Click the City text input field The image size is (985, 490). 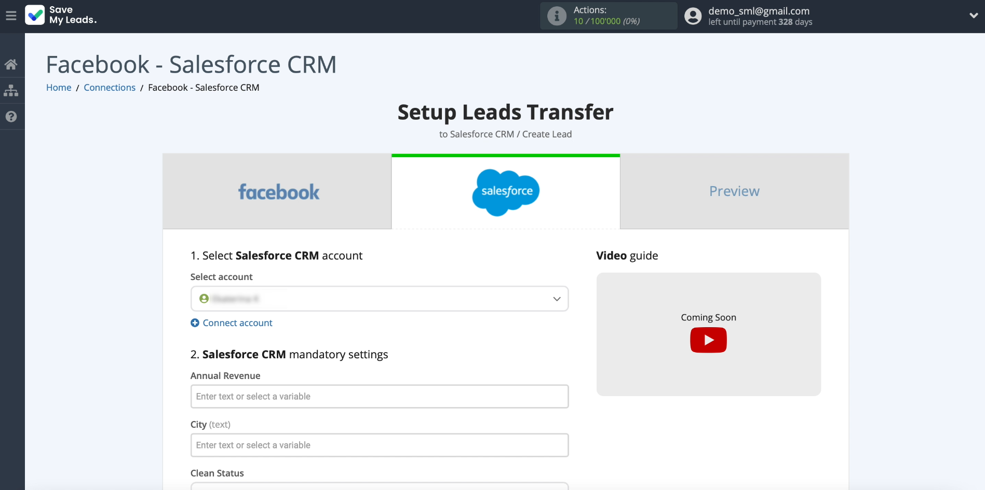click(380, 445)
